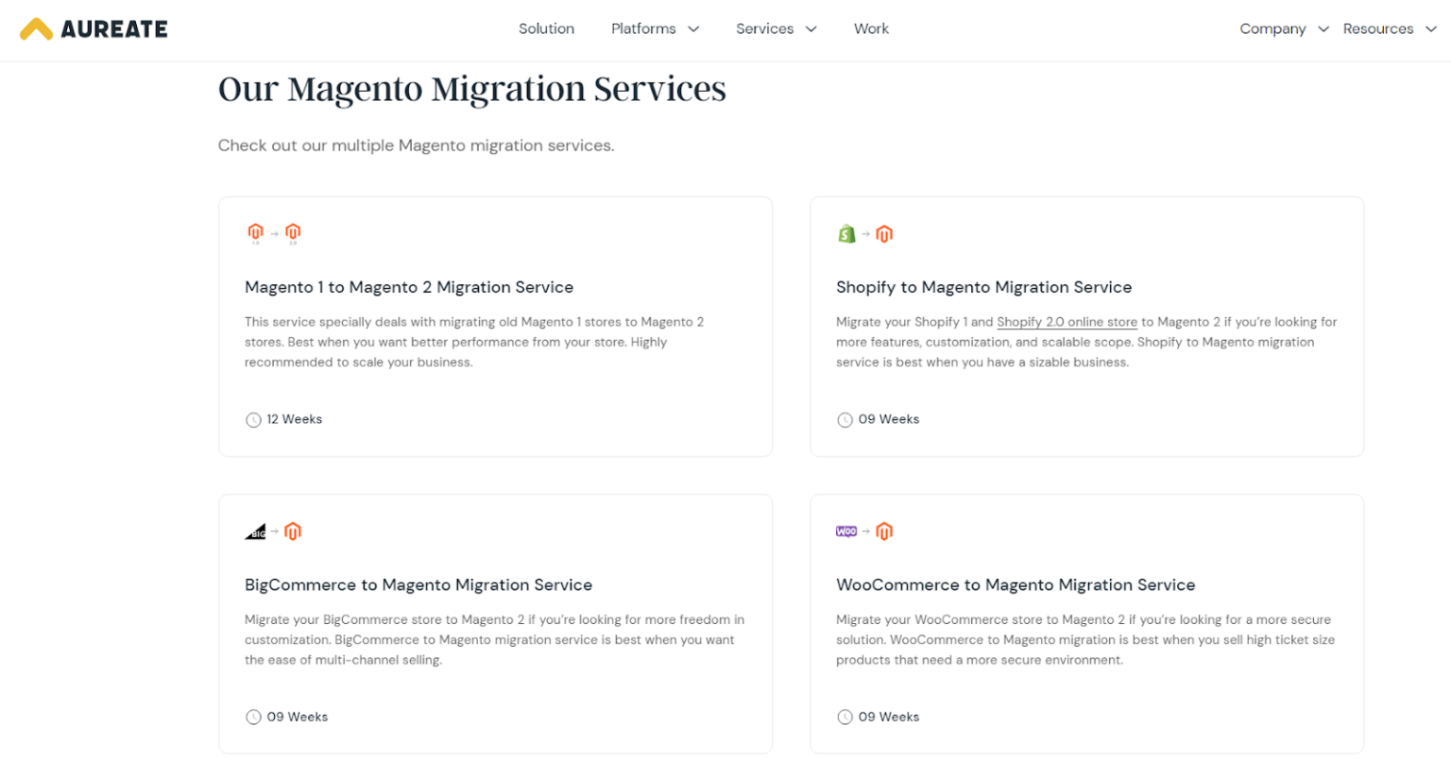Click the Our Magento Migration Services heading

click(x=472, y=90)
